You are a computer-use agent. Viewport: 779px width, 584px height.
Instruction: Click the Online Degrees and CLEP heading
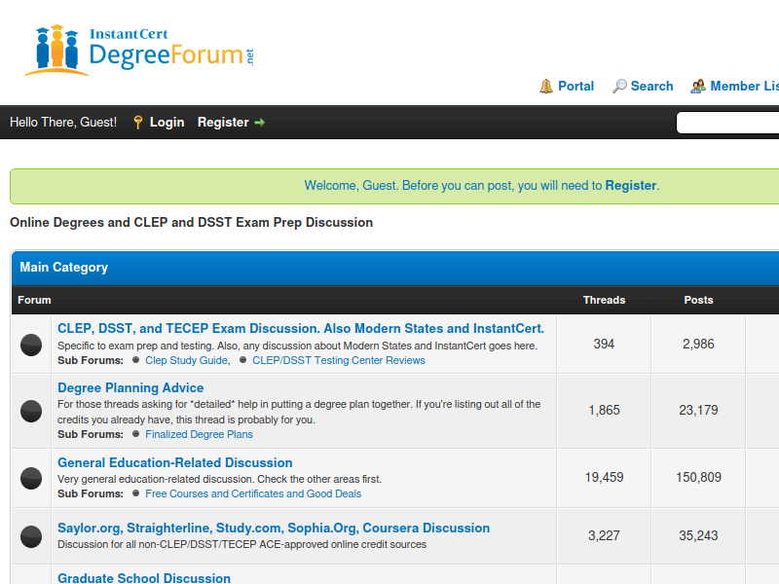(x=191, y=223)
